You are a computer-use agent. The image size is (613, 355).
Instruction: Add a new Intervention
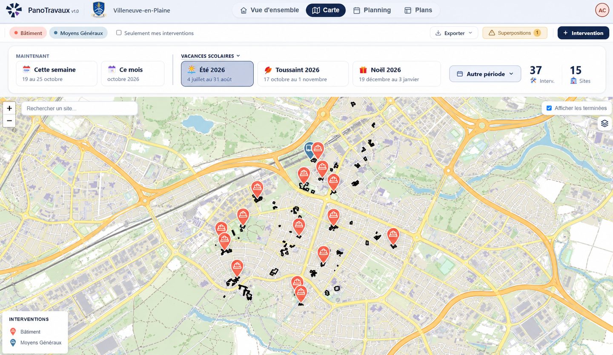[x=583, y=33]
